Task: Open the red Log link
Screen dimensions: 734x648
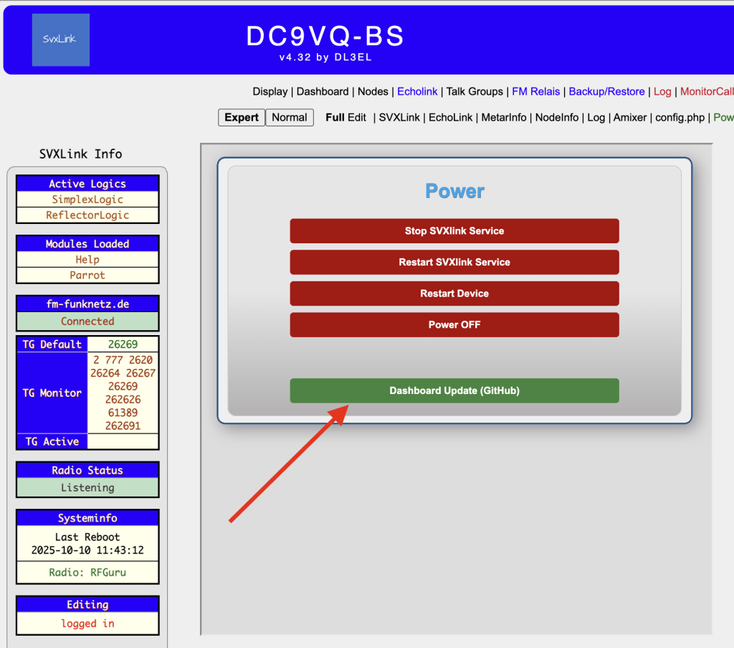Action: point(662,92)
